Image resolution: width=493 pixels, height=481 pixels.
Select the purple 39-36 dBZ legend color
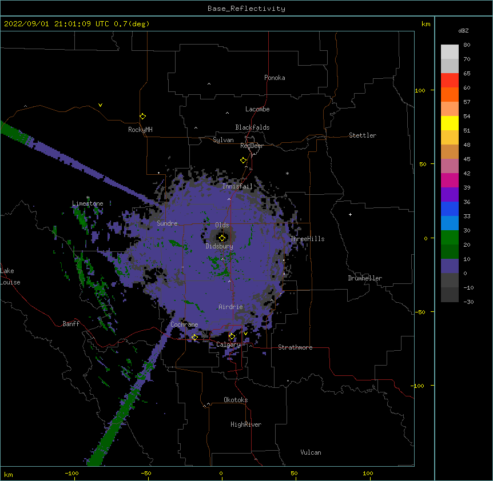click(x=450, y=194)
